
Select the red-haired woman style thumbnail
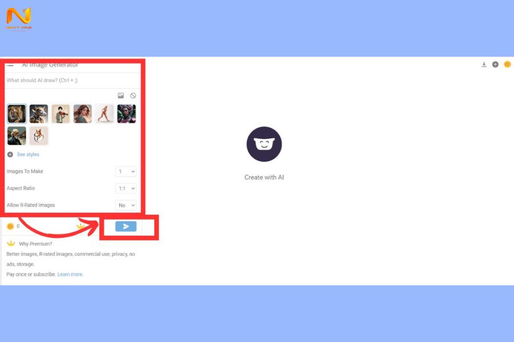(83, 113)
